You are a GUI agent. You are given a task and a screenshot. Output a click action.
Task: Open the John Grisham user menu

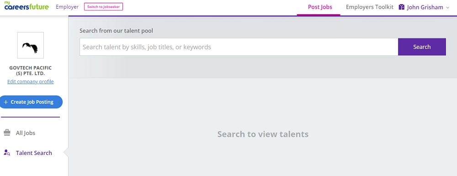tap(425, 7)
